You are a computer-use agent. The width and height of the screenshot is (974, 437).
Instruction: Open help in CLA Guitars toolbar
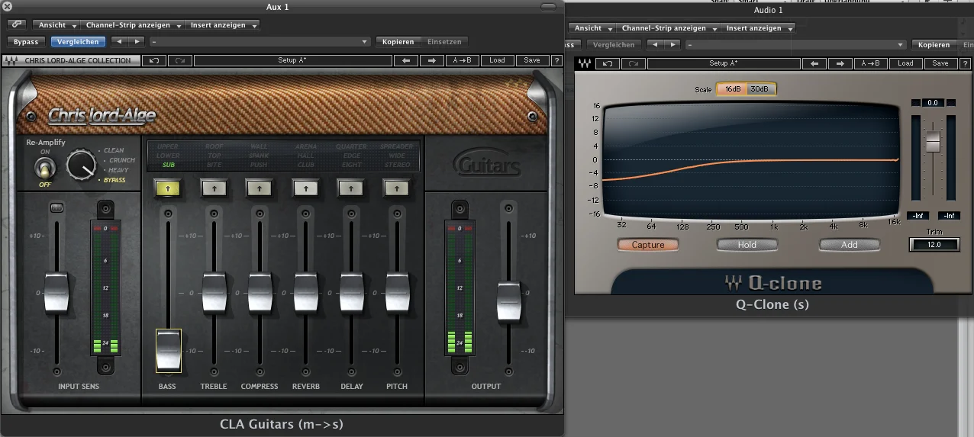point(556,60)
